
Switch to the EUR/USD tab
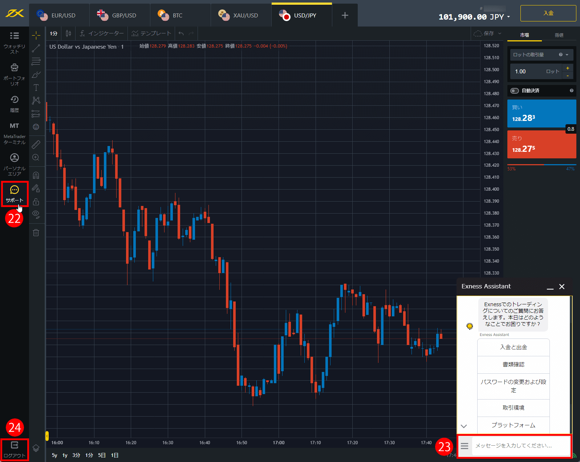[59, 15]
